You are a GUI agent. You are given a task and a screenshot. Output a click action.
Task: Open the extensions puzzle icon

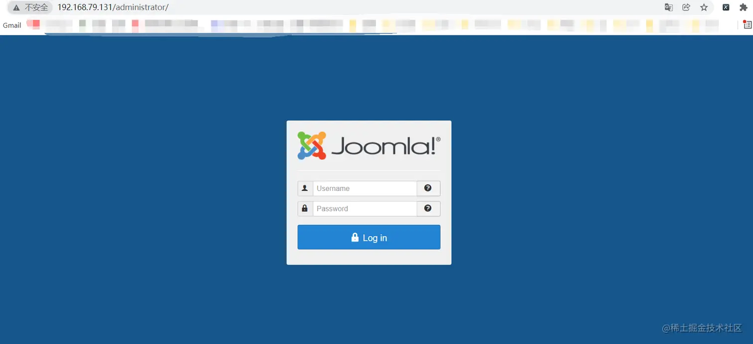tap(744, 7)
